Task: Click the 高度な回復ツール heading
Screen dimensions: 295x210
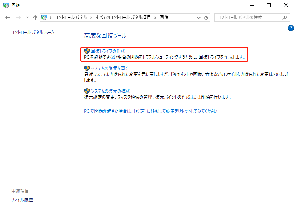Action: tap(105, 36)
